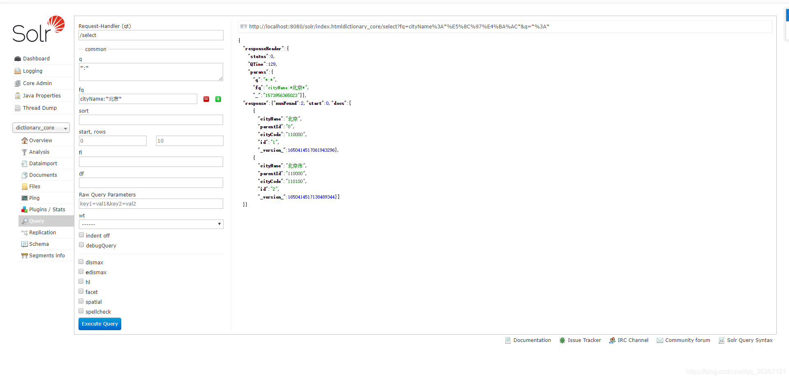Click the Segments info icon
The image size is (789, 379).
25,256
